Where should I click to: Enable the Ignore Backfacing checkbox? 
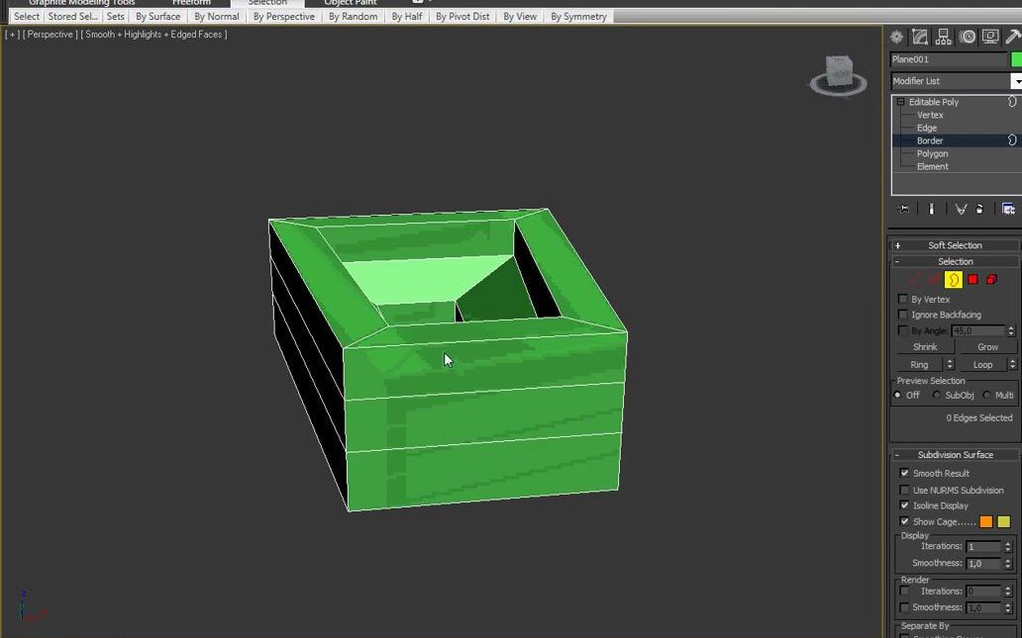click(902, 315)
